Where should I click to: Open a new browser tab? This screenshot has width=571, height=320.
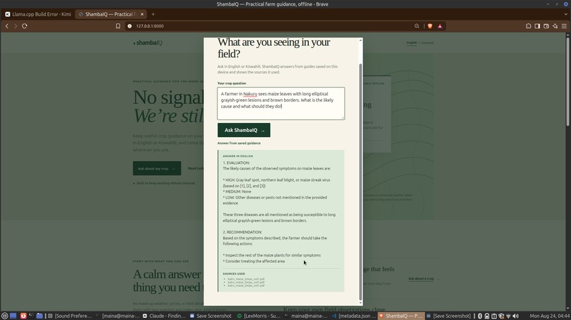point(153,14)
